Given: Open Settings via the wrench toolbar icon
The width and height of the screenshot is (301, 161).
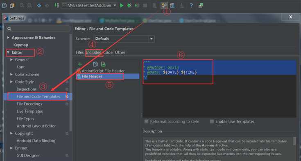Looking at the screenshot, I should 164,5.
